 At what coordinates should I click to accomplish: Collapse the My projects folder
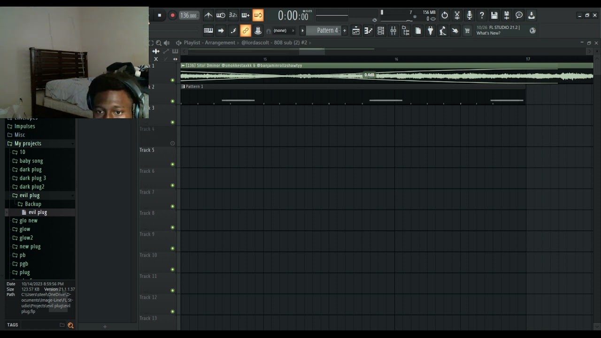pos(40,144)
